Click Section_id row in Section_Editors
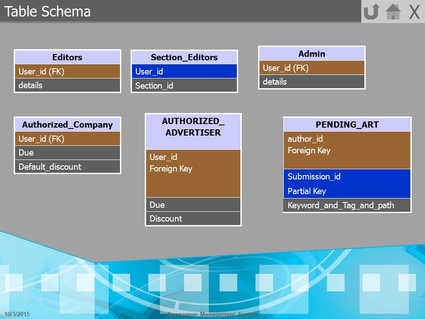The height and width of the screenshot is (319, 425). 184,86
